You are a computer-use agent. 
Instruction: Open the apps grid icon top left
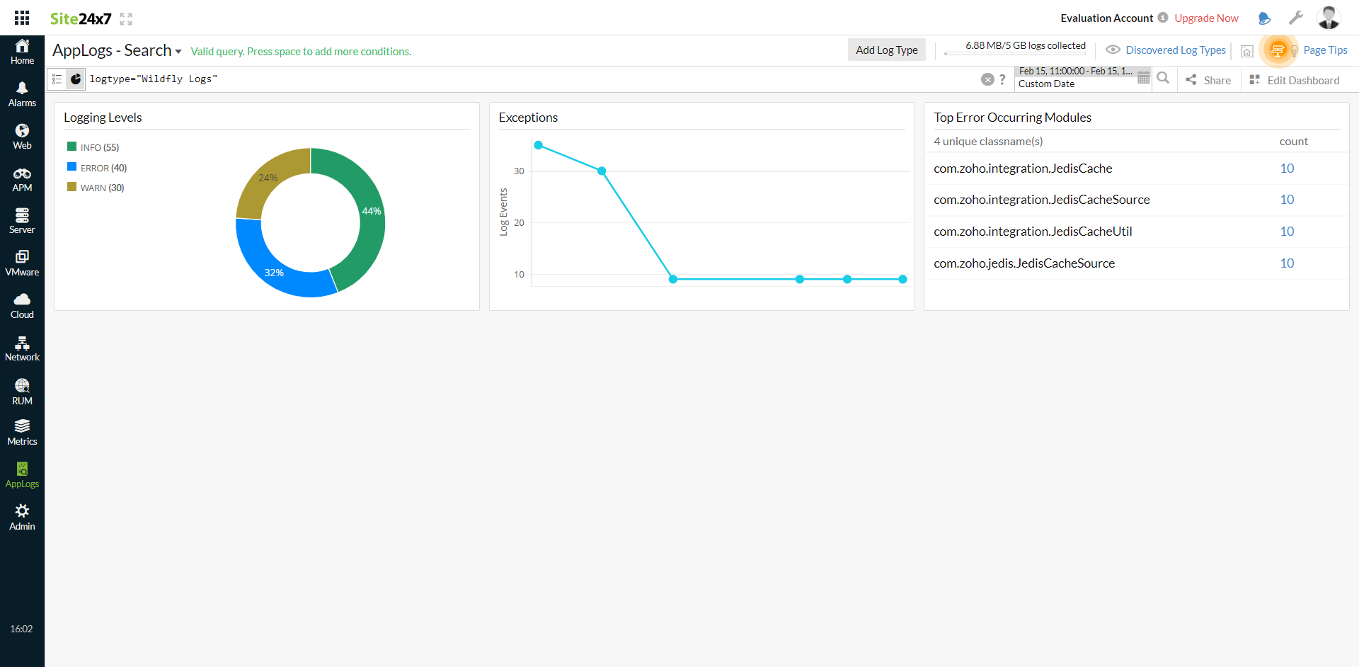pos(21,18)
